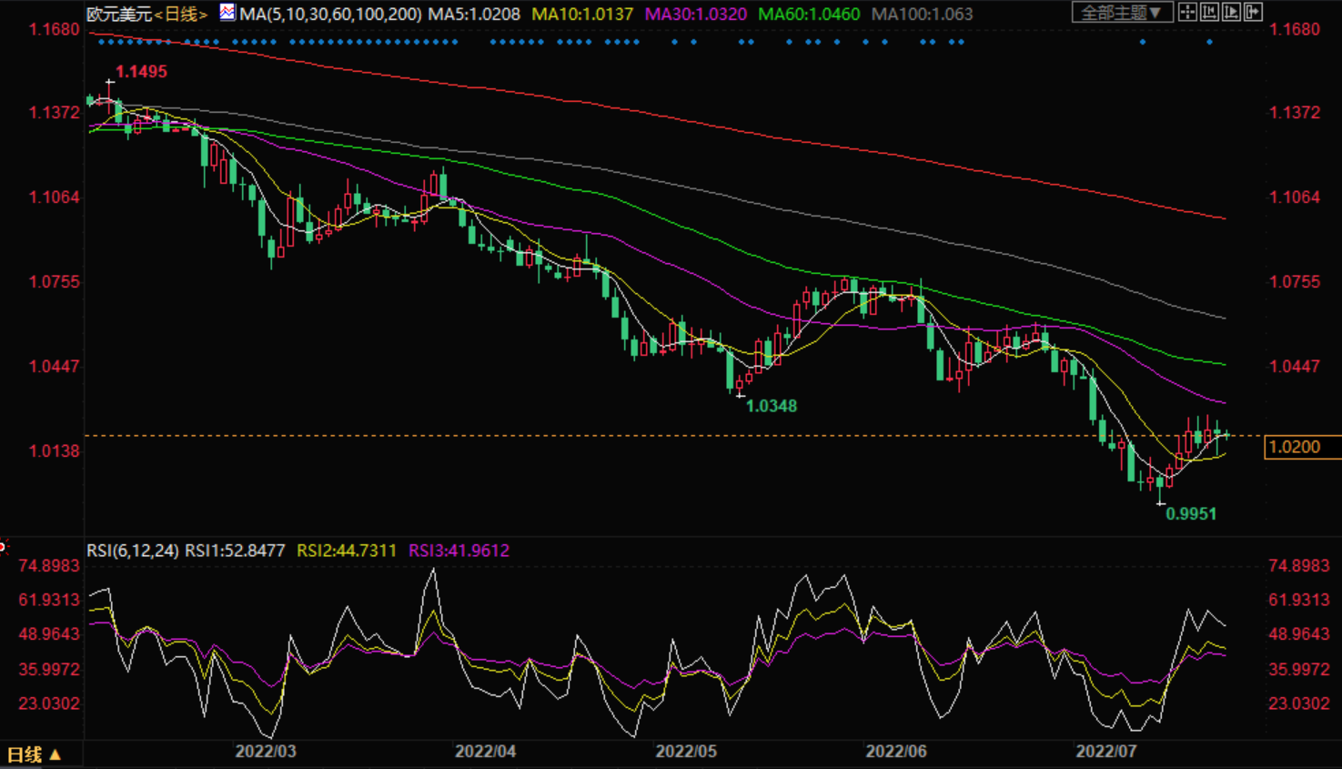Click the 欧元美元 symbol name
This screenshot has width=1342, height=769.
118,14
